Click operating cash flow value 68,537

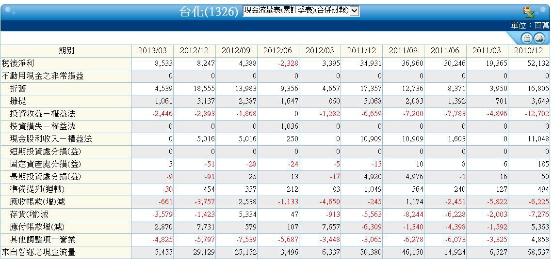(538, 252)
